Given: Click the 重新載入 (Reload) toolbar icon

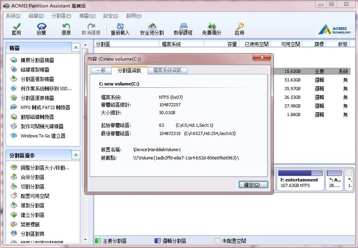Looking at the screenshot, I should pos(120,26).
